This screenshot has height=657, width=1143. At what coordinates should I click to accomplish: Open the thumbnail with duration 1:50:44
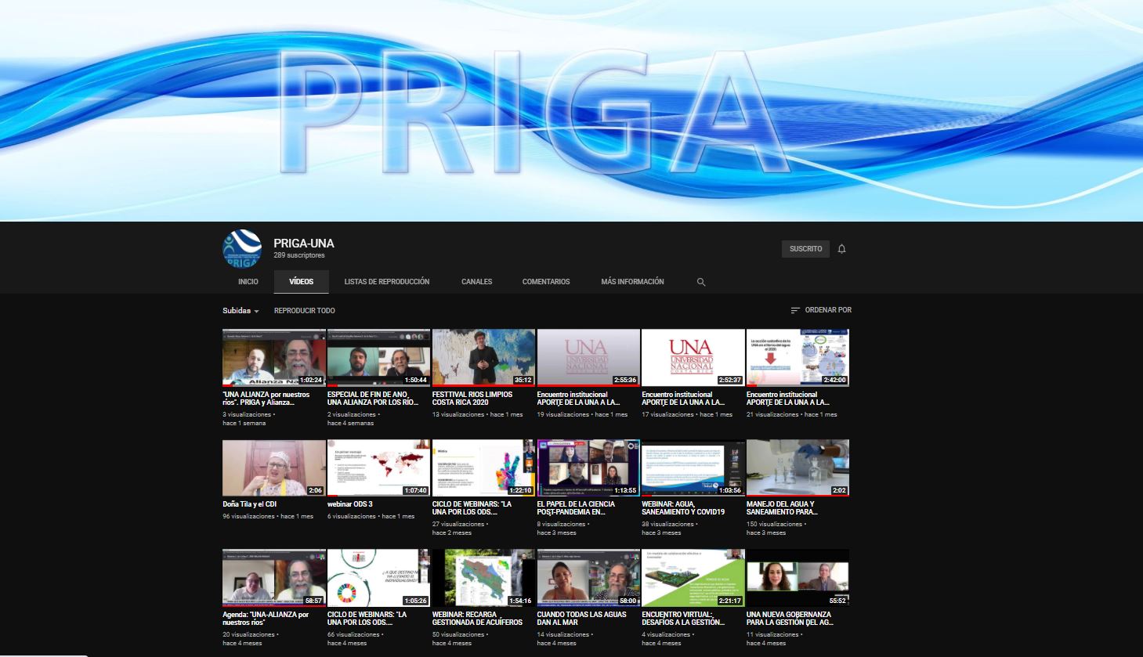click(x=379, y=358)
